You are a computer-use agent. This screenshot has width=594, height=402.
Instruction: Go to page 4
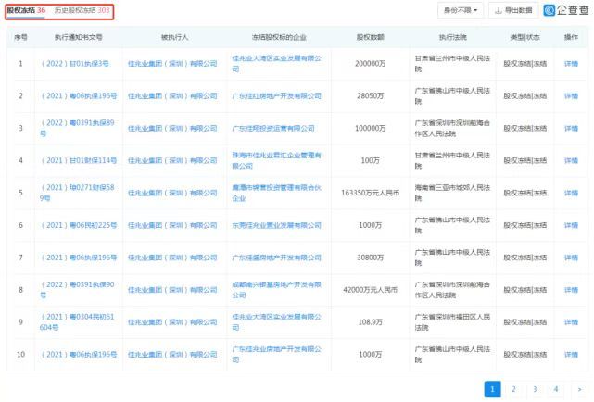pyautogui.click(x=556, y=389)
